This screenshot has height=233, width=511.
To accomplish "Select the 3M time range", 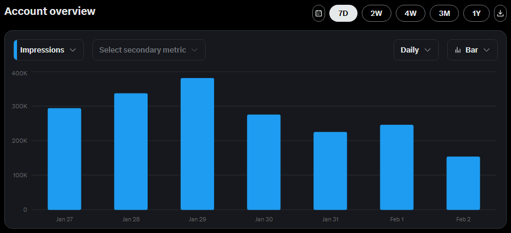I will [445, 13].
